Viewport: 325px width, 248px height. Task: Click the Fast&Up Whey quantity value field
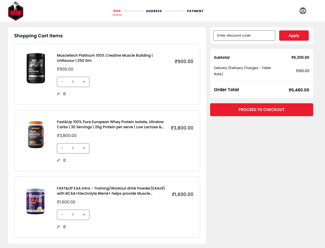coord(73,148)
